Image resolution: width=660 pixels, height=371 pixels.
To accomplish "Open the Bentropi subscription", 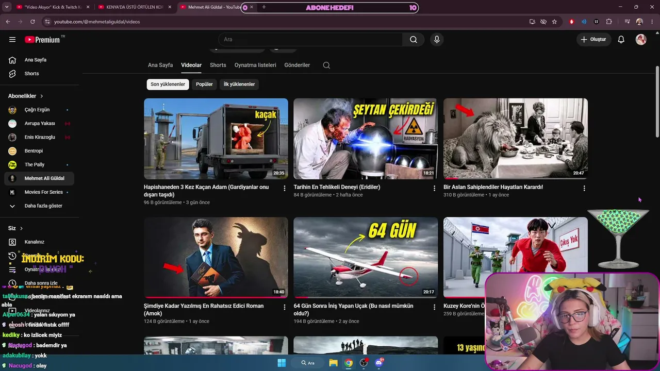I will coord(40,151).
